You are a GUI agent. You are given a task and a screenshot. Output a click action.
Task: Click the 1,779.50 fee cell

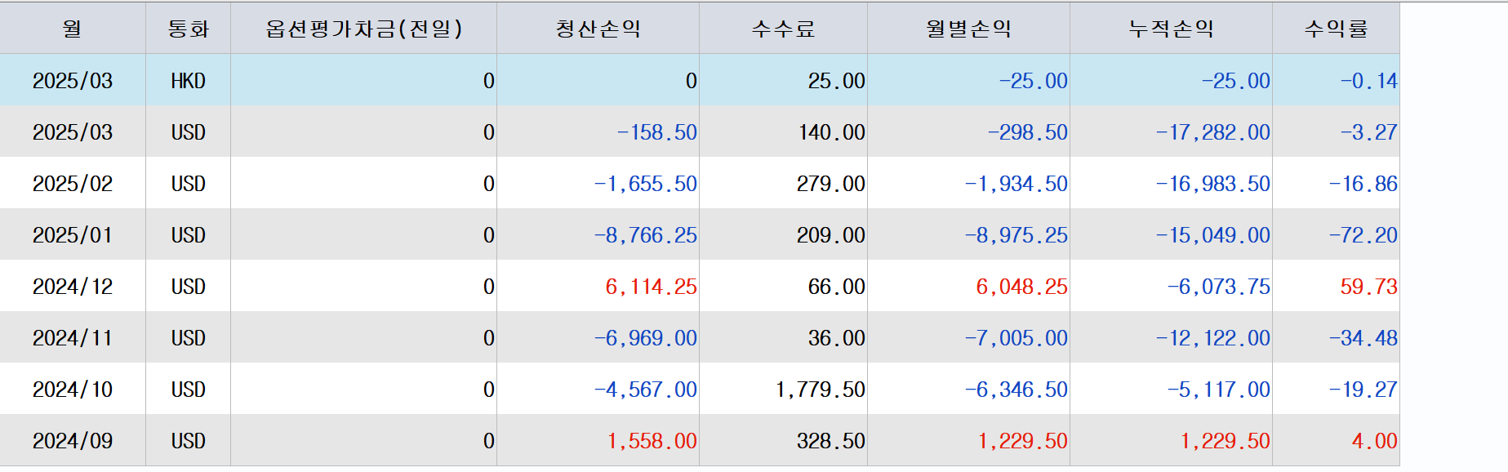tap(783, 389)
